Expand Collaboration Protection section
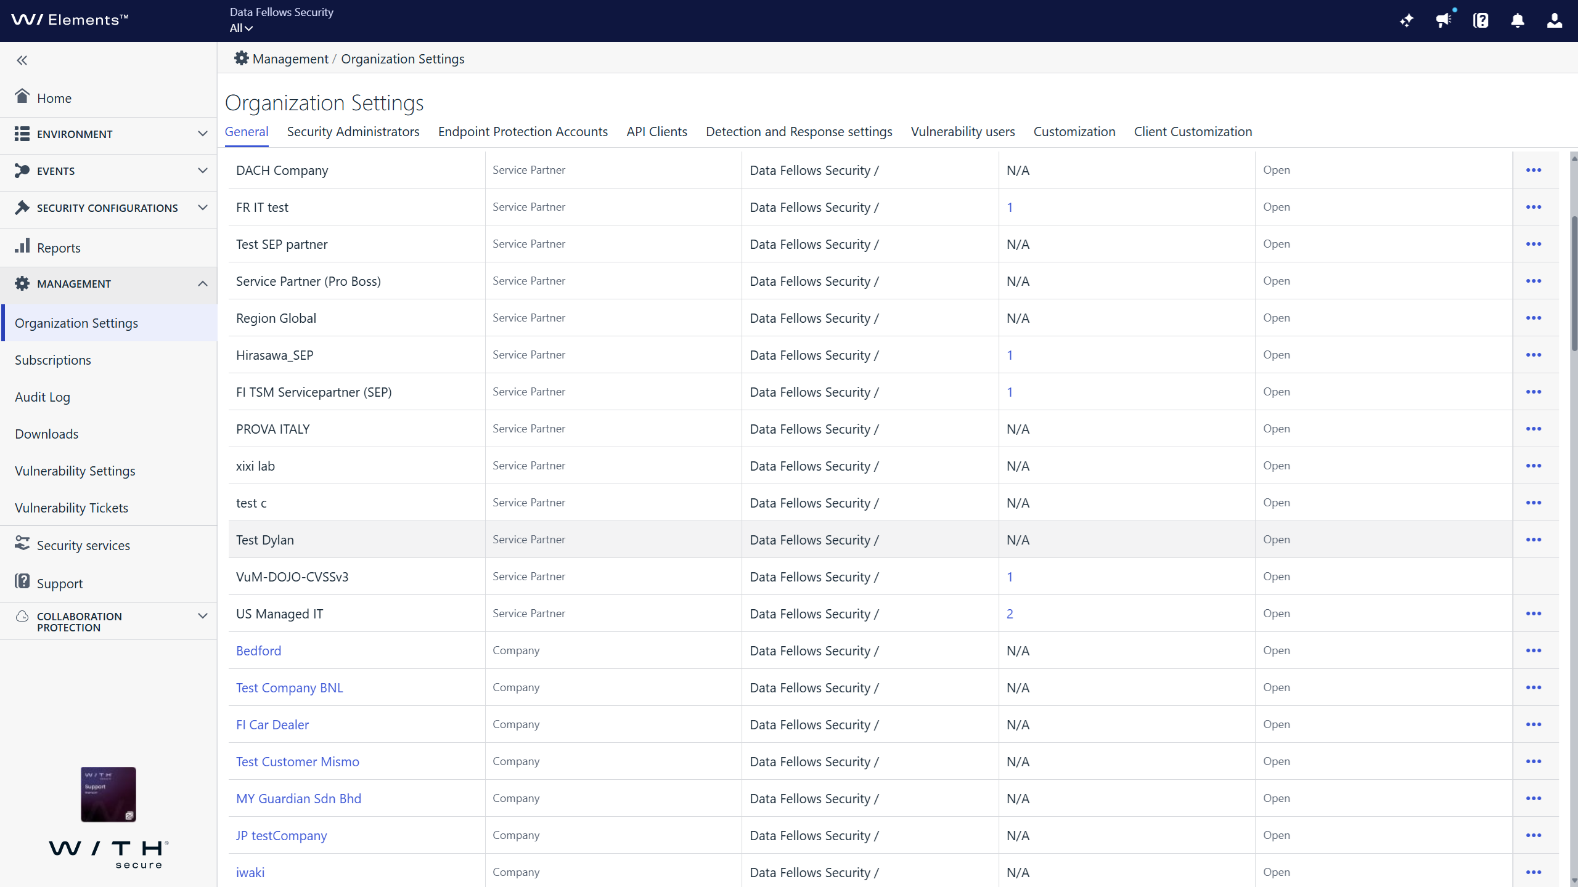 (108, 622)
